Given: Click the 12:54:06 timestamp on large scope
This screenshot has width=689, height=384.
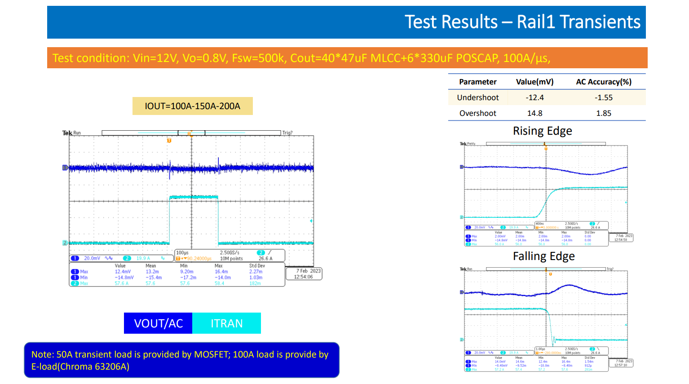Looking at the screenshot, I should 304,277.
